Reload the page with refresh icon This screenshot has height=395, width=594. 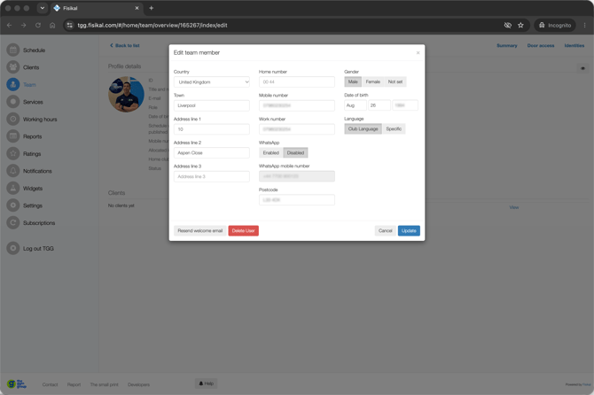click(x=38, y=26)
